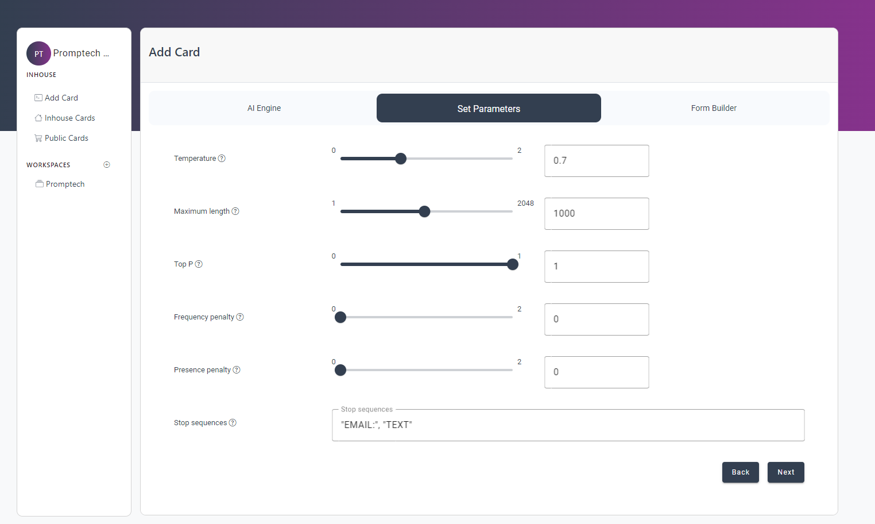Click the Back button

(x=741, y=472)
